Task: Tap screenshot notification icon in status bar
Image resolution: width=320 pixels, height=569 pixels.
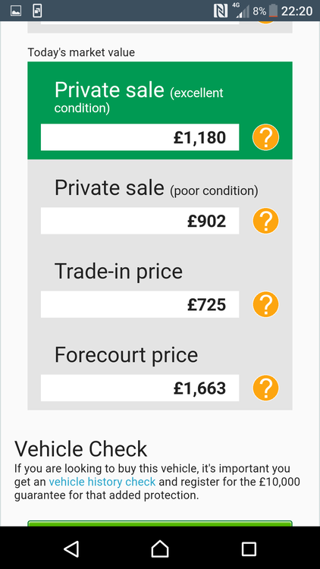Action: point(37,11)
